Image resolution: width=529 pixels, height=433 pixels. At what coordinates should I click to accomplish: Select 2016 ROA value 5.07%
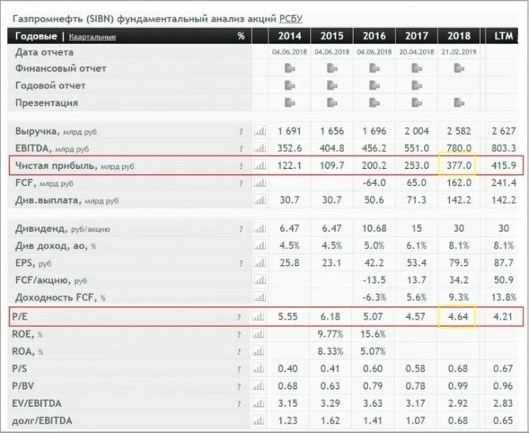373,352
